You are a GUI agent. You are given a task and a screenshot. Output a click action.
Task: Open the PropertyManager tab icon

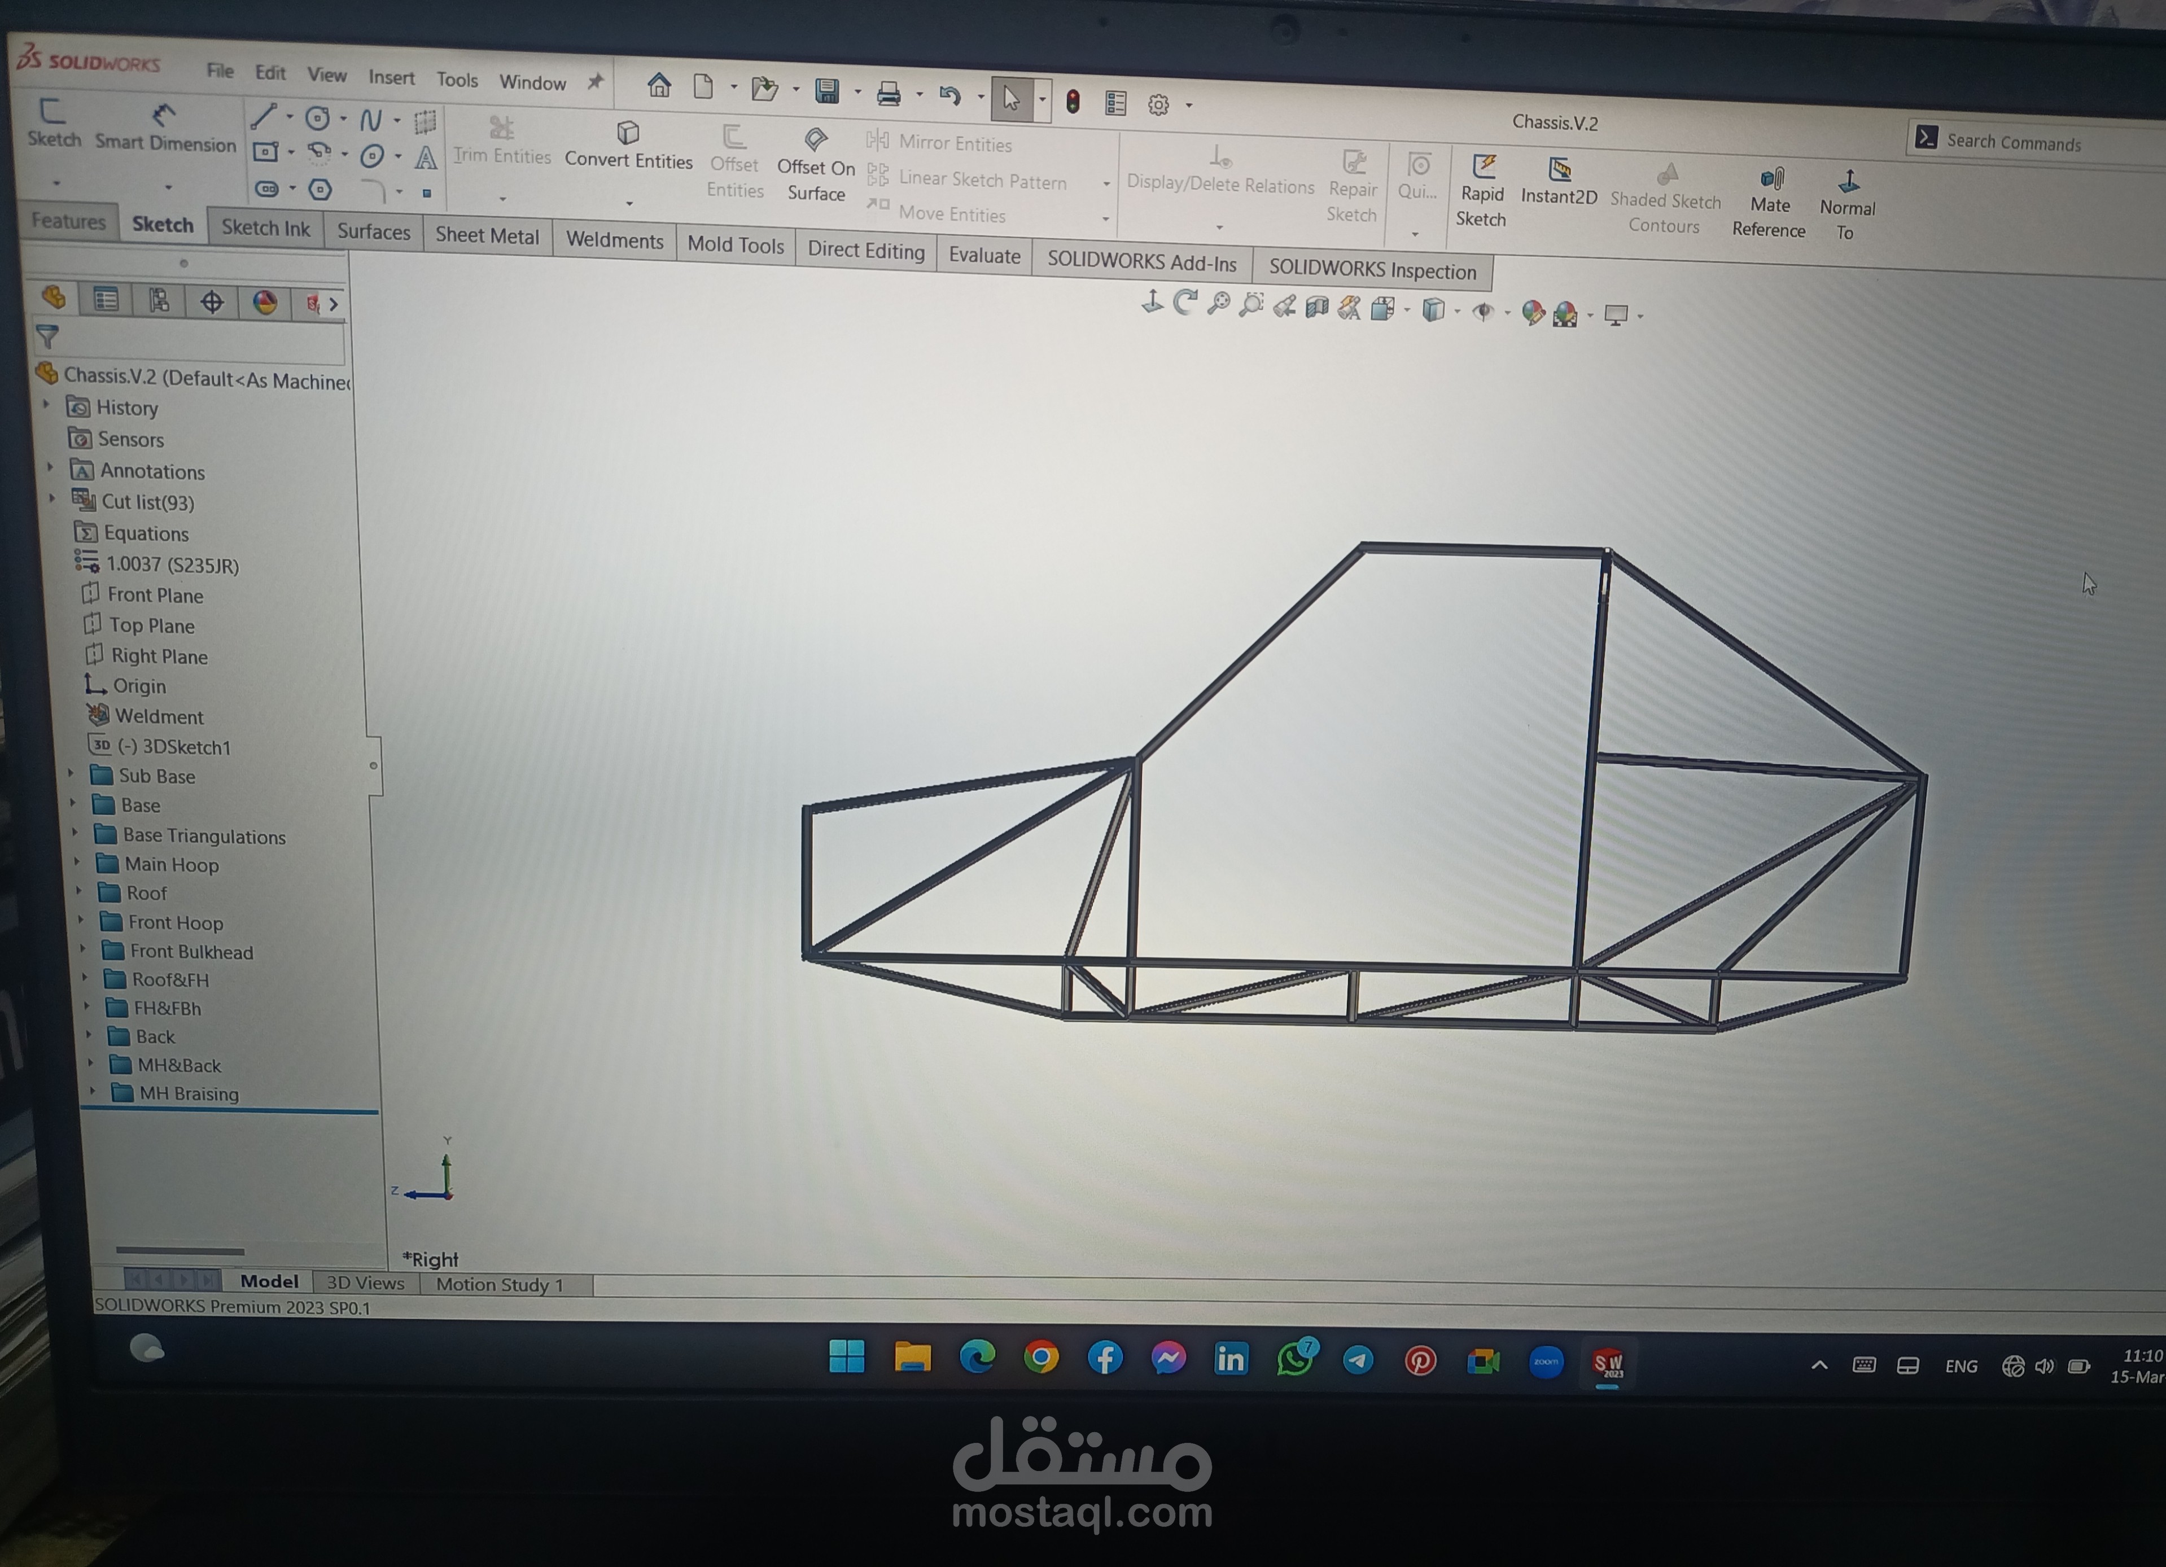click(106, 300)
